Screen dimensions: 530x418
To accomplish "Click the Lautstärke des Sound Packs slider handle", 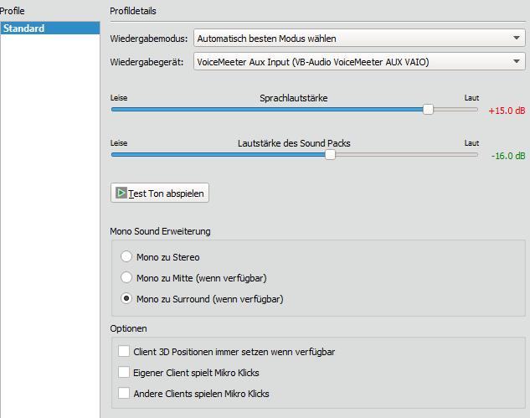I will [330, 154].
